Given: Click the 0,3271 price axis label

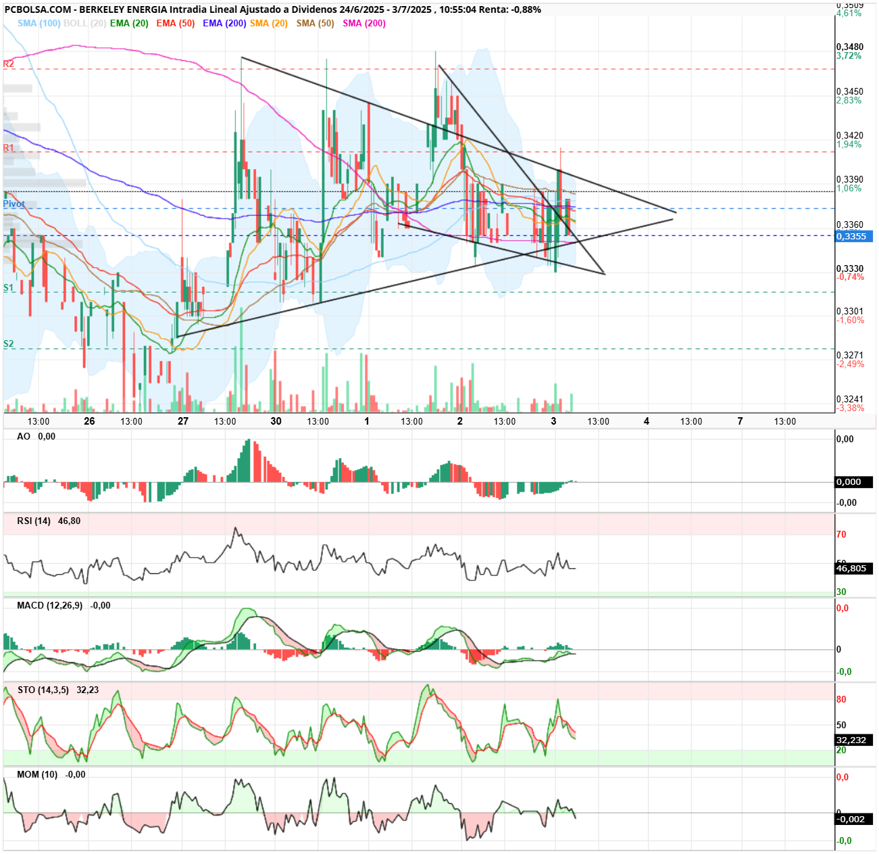Looking at the screenshot, I should (849, 355).
